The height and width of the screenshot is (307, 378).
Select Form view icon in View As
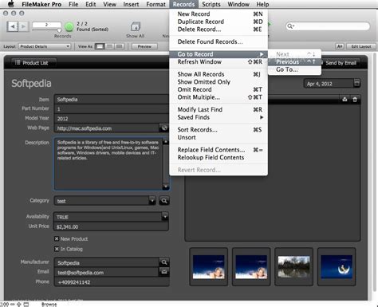100,46
